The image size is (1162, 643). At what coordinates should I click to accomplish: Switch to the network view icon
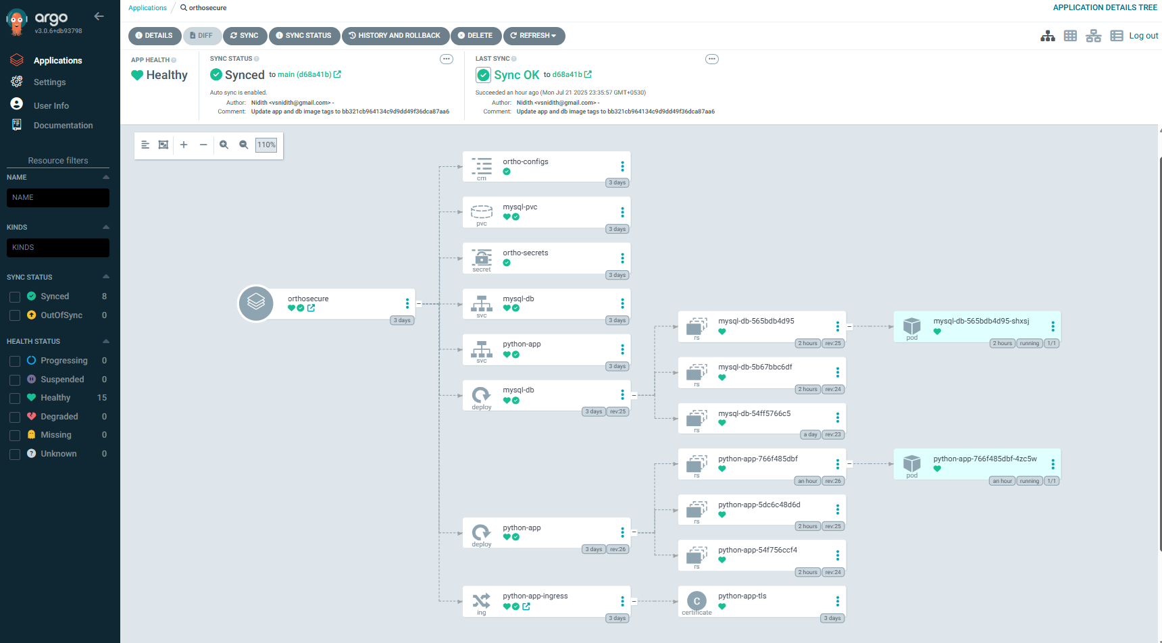(1093, 36)
